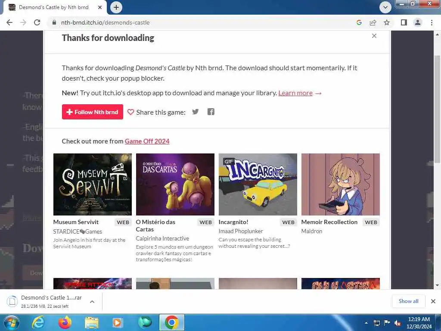Open media player from taskbar
This screenshot has height=331, width=441.
pos(118,322)
